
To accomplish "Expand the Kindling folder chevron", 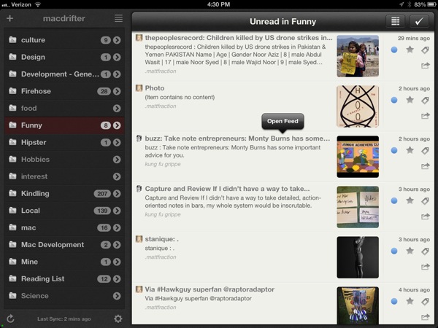I will [x=117, y=194].
